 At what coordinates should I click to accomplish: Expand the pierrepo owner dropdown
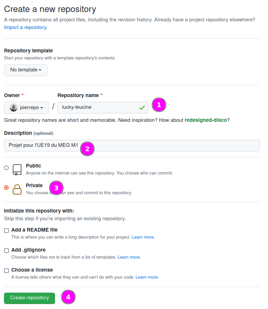click(x=27, y=108)
